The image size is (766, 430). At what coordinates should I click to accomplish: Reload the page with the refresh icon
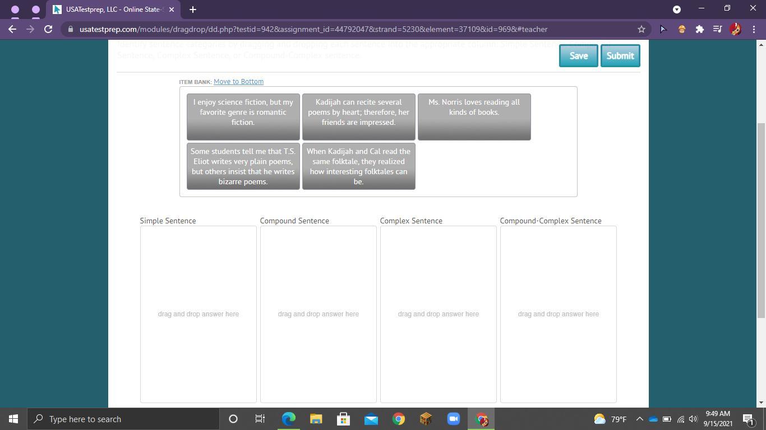click(48, 29)
